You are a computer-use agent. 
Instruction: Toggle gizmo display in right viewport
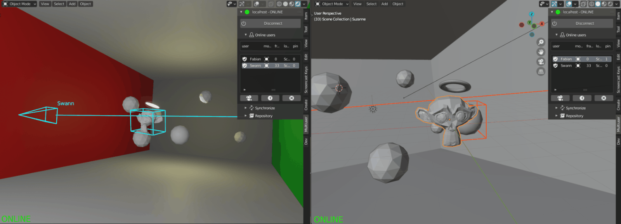pyautogui.click(x=554, y=4)
